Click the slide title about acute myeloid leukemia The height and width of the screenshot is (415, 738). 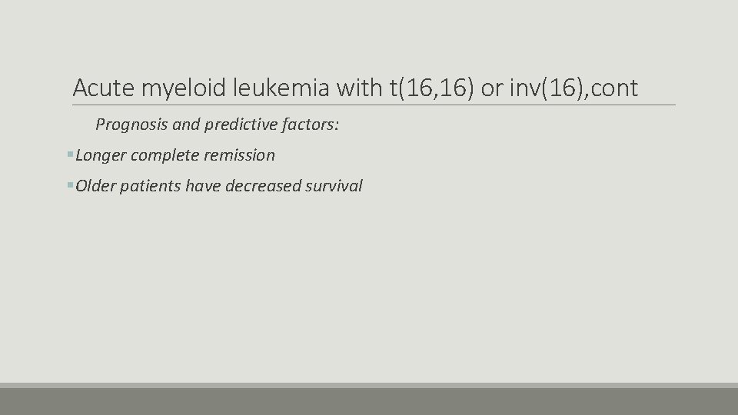[355, 88]
